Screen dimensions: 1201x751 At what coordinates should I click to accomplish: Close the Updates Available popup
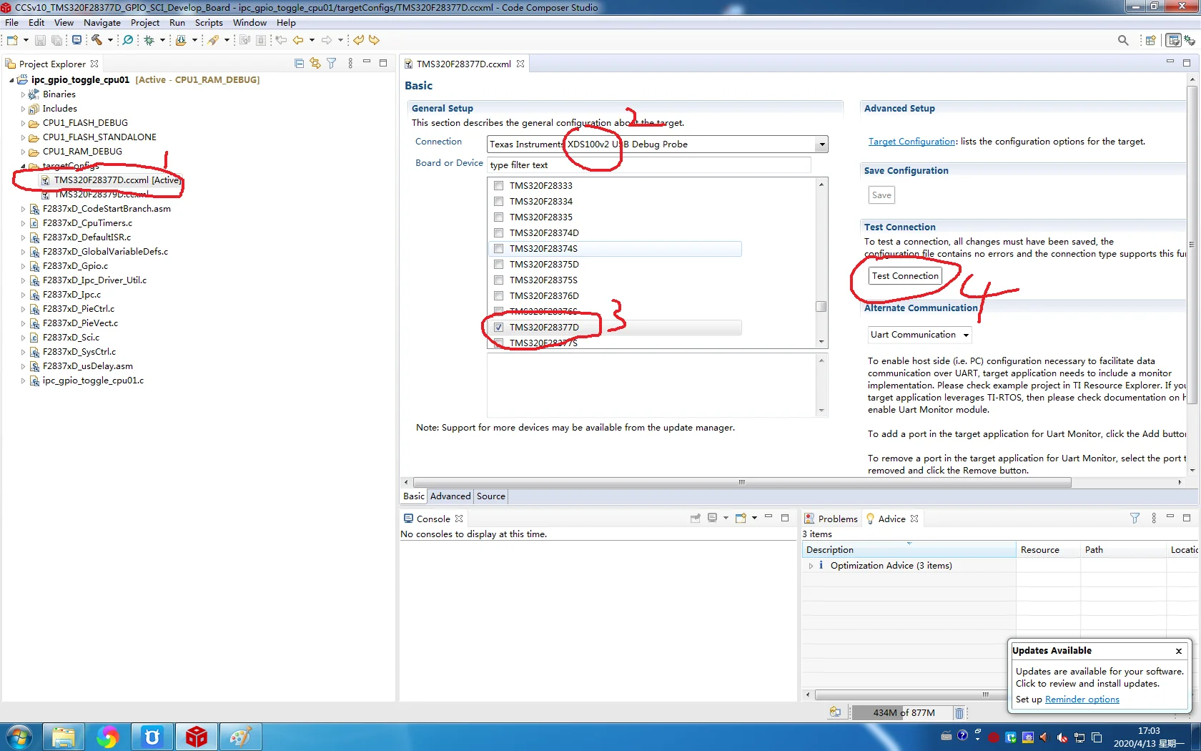pos(1179,651)
